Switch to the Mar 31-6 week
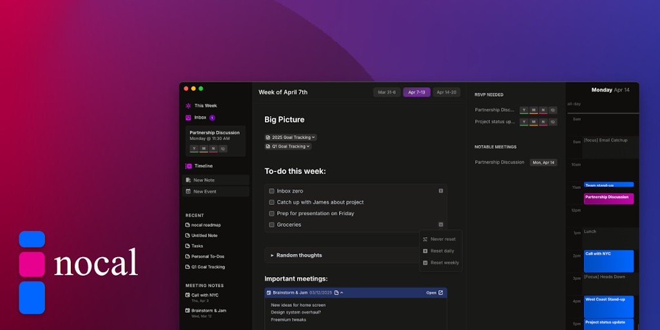The image size is (660, 330). (387, 92)
